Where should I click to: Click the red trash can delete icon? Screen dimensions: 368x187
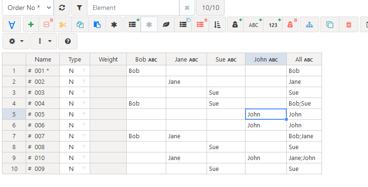tap(349, 24)
